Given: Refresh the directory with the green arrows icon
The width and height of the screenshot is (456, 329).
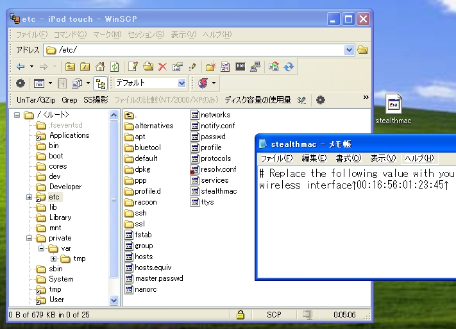Looking at the screenshot, I should (x=115, y=67).
